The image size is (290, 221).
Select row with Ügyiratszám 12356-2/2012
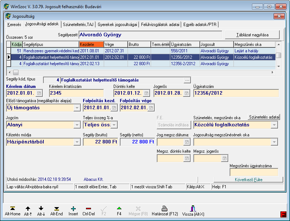coord(141,64)
